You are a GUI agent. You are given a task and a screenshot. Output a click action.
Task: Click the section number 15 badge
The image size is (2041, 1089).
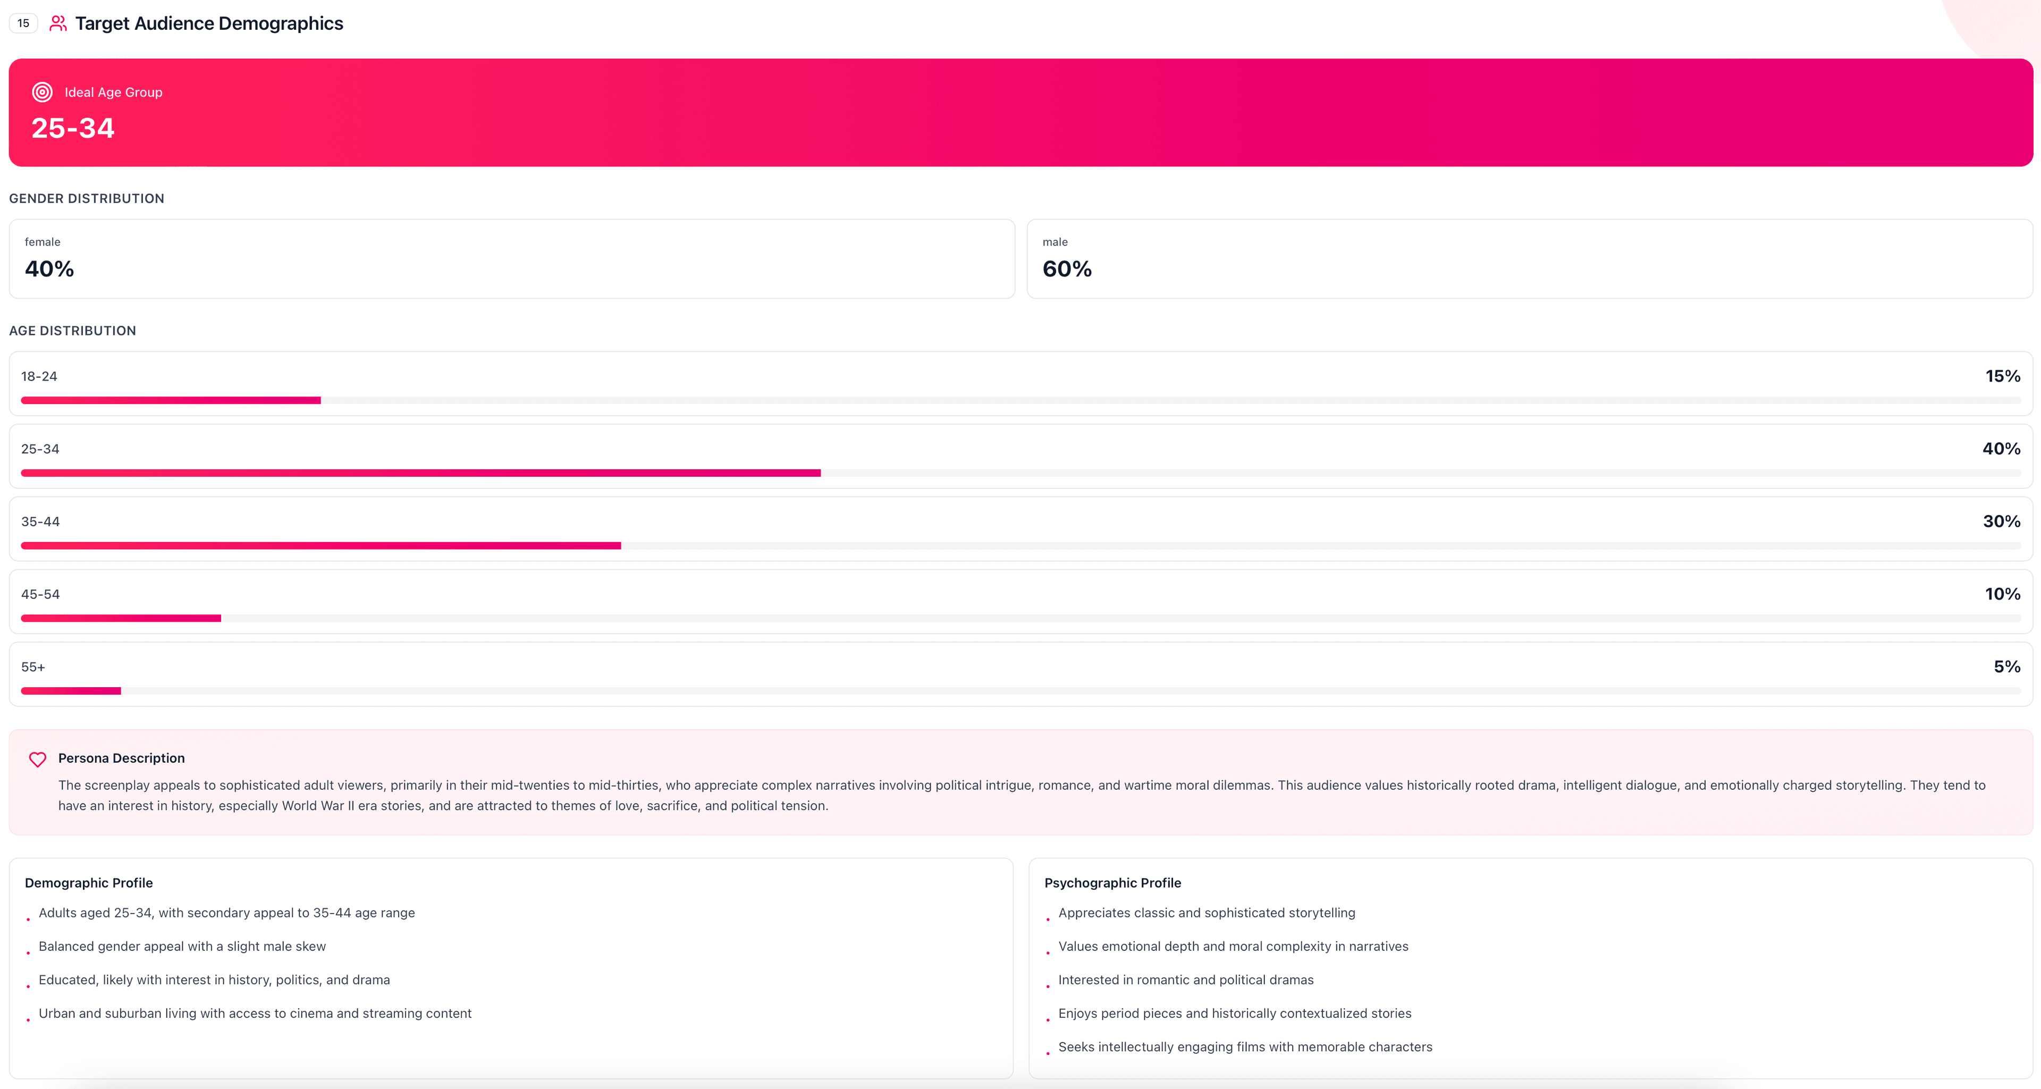tap(24, 24)
